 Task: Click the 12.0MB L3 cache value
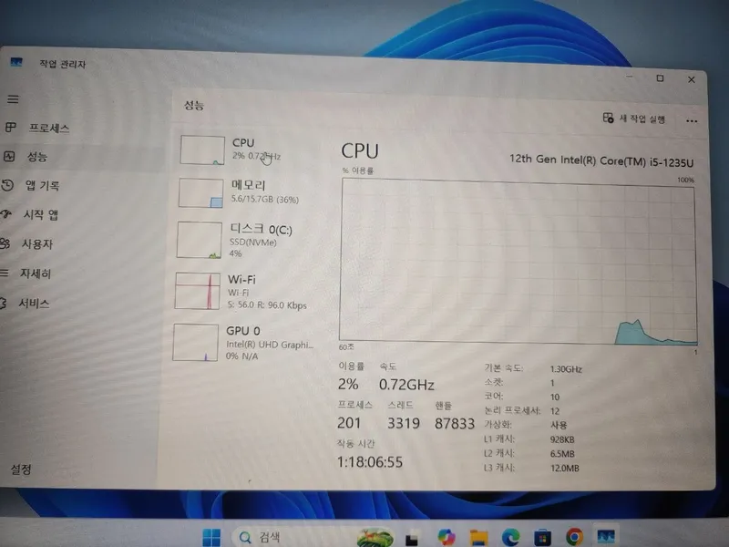point(564,468)
